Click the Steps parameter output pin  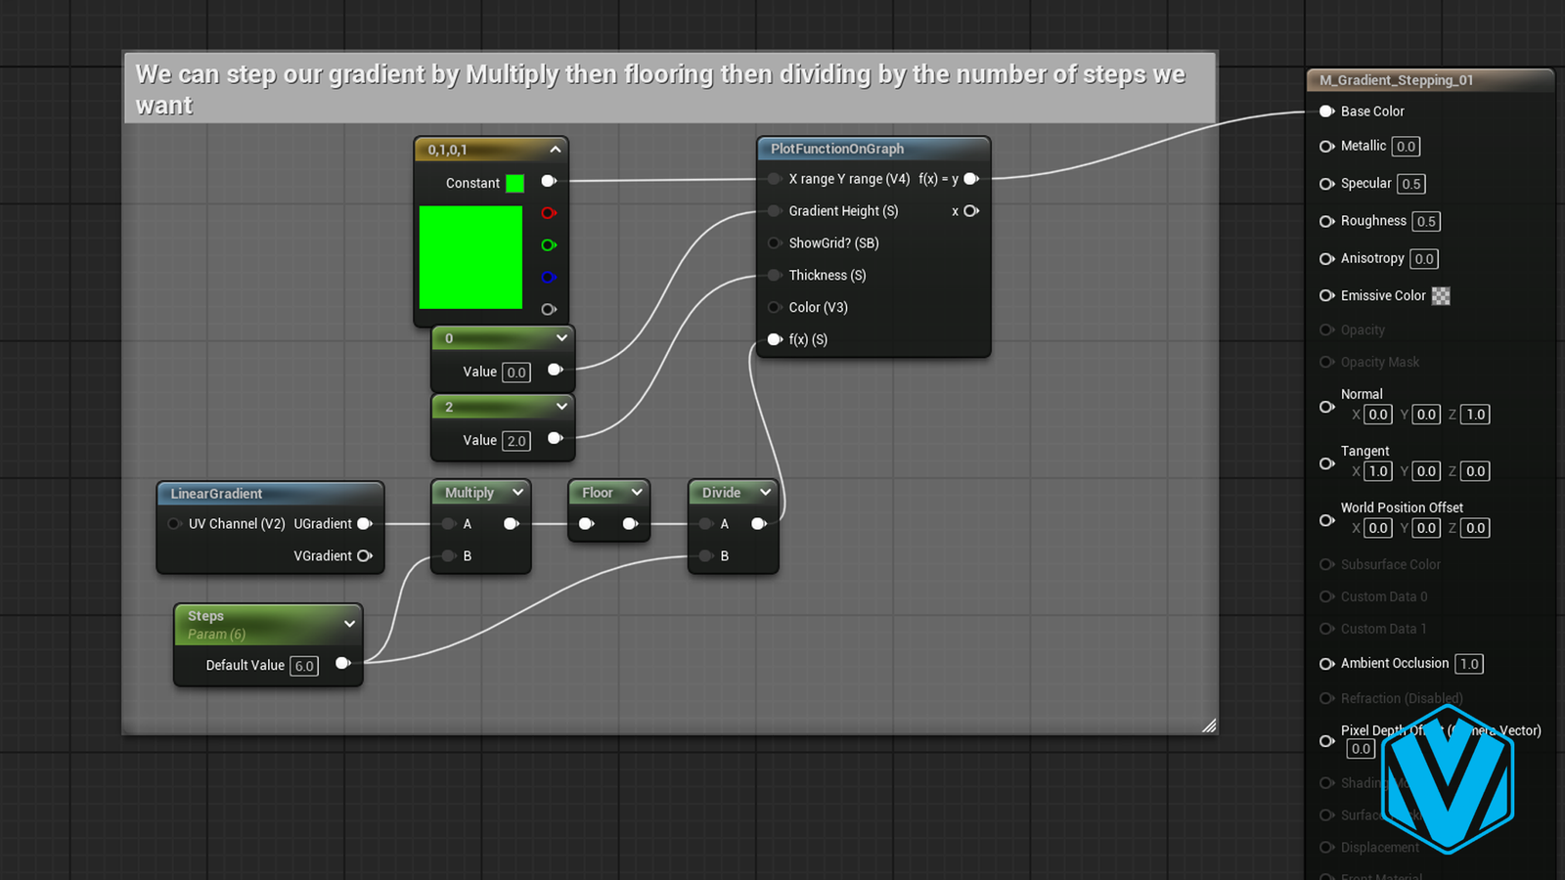click(343, 664)
